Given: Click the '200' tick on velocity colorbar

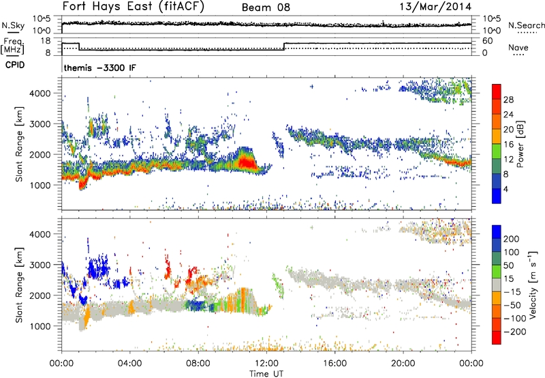Looking at the screenshot, I should [512, 239].
